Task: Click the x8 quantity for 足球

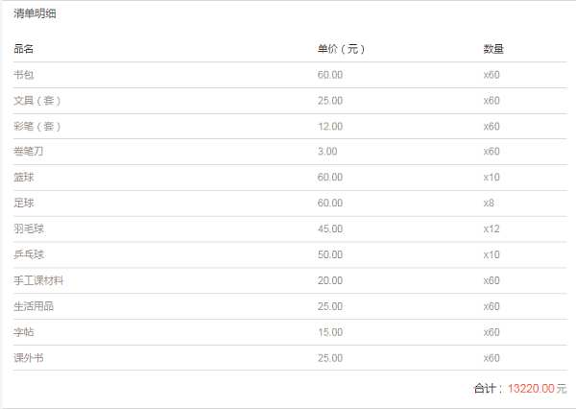Action: click(489, 203)
